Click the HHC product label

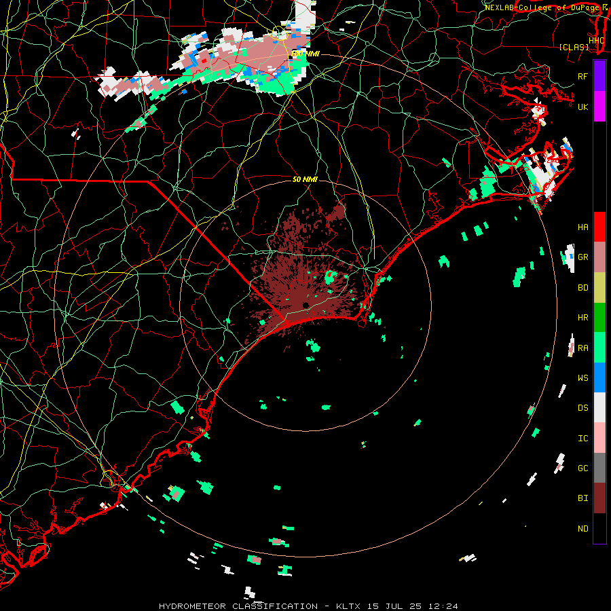(596, 41)
